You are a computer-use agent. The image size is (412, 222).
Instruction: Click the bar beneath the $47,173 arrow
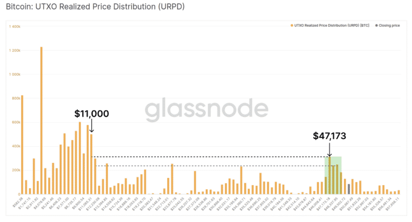330,175
